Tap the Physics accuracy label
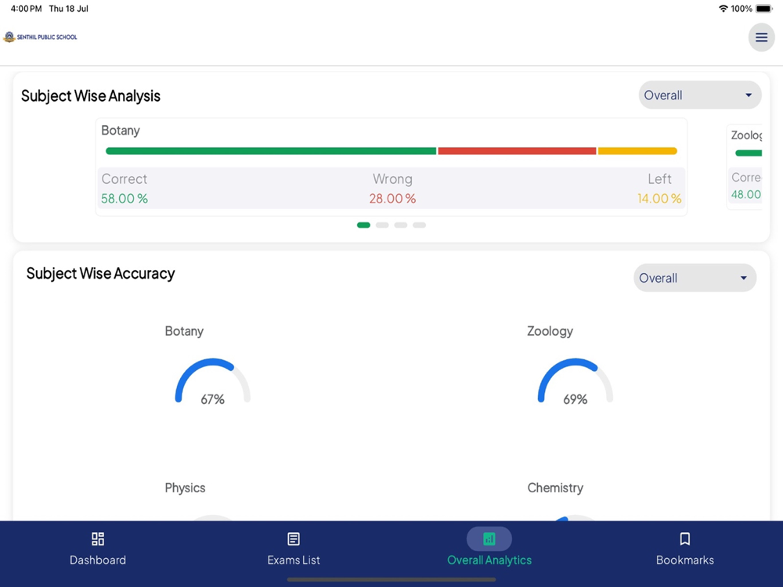Screen dimensions: 783x587 pos(185,488)
